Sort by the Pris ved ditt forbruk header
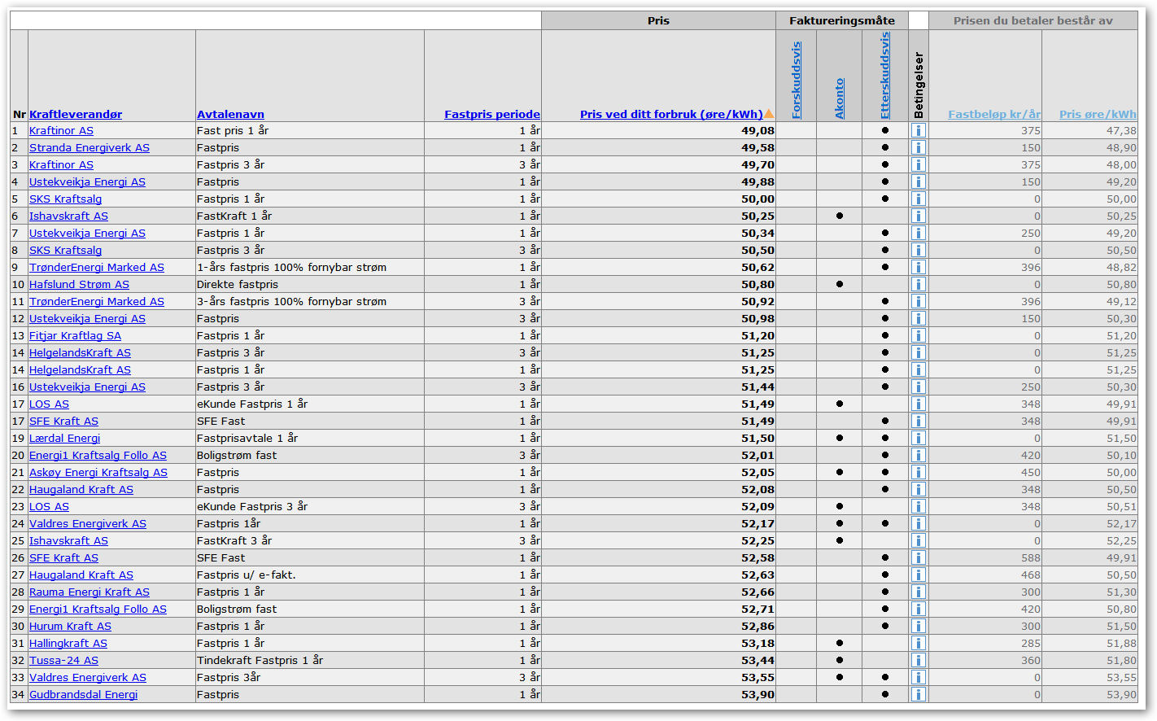1157x721 pixels. 671,114
